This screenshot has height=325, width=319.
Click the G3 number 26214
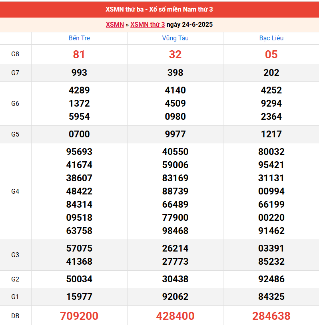[175, 248]
